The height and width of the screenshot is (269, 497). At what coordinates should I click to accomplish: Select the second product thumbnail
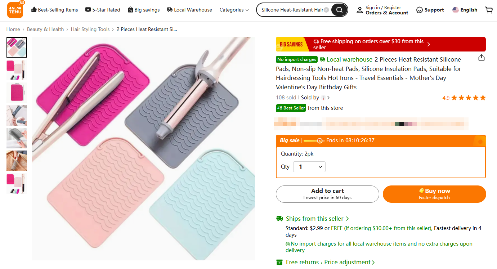pos(17,70)
